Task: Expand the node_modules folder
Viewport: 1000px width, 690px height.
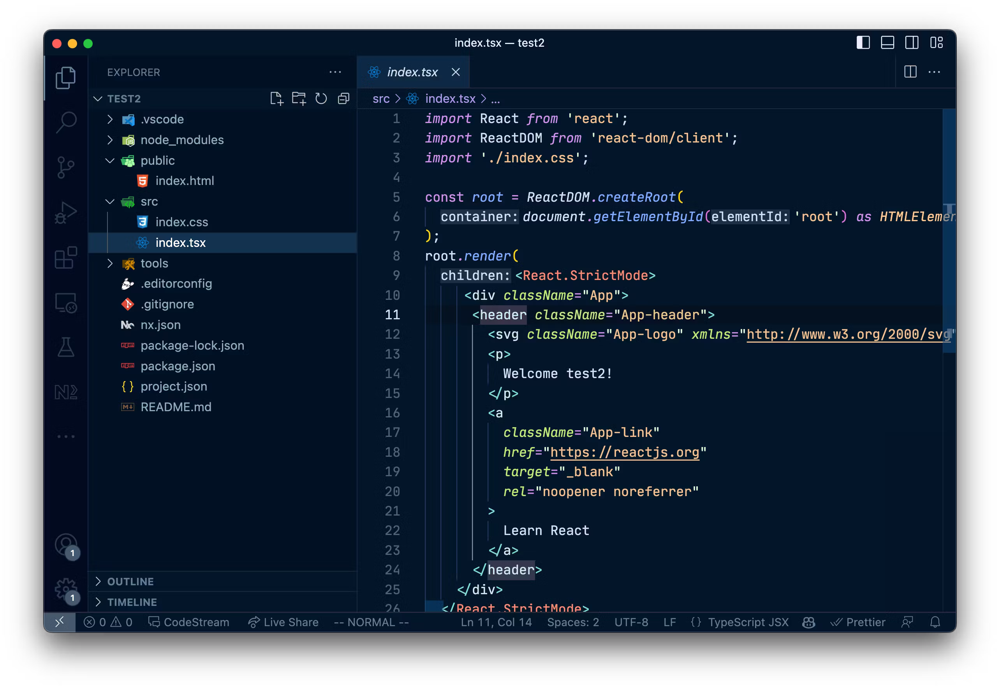Action: point(182,140)
